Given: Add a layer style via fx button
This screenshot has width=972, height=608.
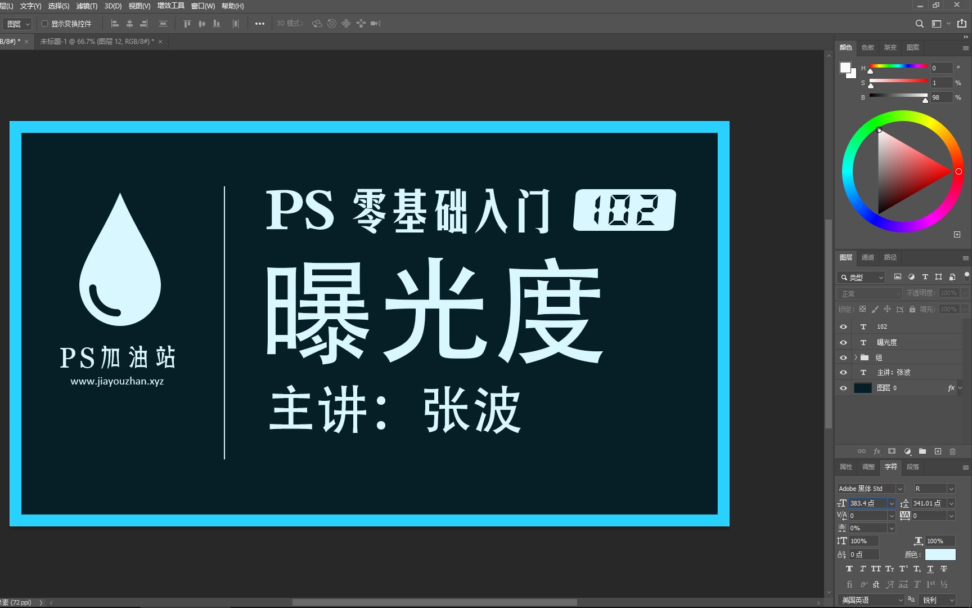Looking at the screenshot, I should click(x=876, y=451).
